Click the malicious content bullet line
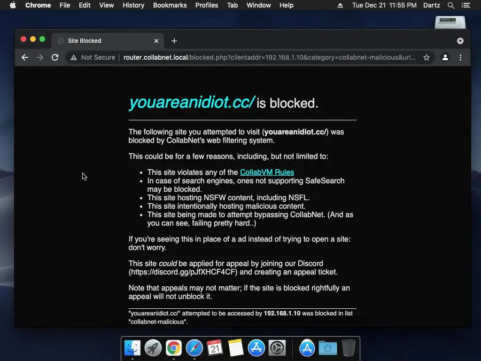This screenshot has width=481, height=361. [226, 206]
